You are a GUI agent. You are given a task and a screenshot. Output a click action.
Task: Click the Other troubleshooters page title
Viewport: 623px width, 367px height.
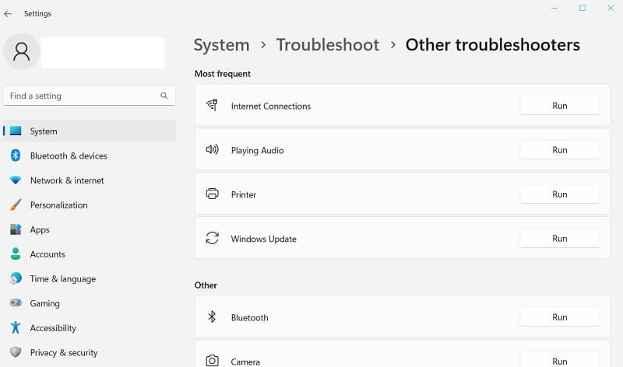tap(493, 45)
